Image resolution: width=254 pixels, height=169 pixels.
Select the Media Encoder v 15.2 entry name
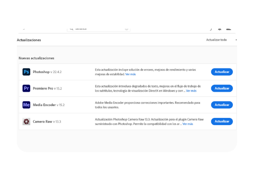pyautogui.click(x=49, y=105)
